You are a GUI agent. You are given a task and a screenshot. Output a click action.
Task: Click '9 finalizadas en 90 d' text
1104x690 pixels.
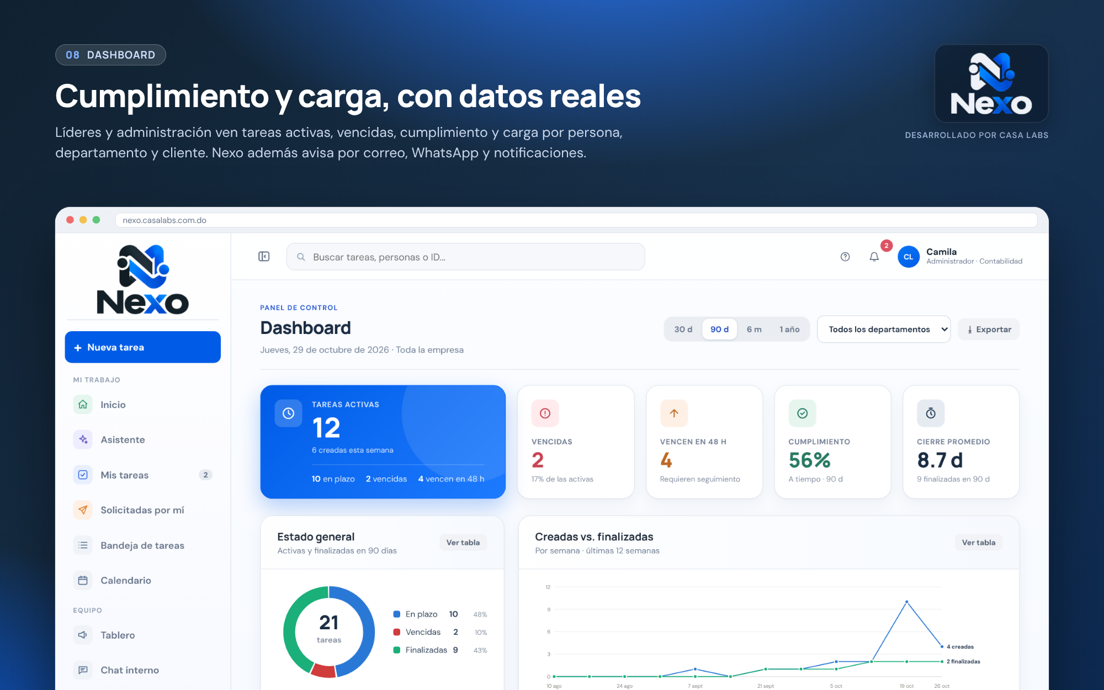pyautogui.click(x=953, y=479)
